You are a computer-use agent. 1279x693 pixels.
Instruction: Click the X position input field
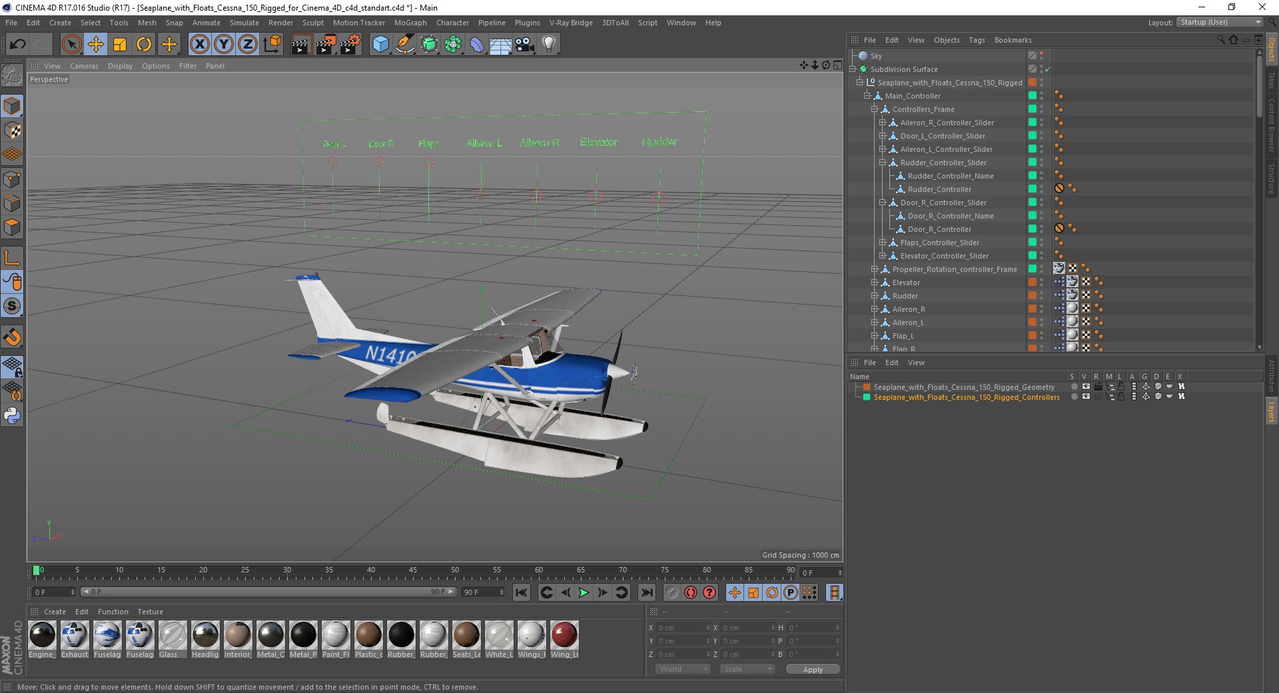(x=683, y=628)
